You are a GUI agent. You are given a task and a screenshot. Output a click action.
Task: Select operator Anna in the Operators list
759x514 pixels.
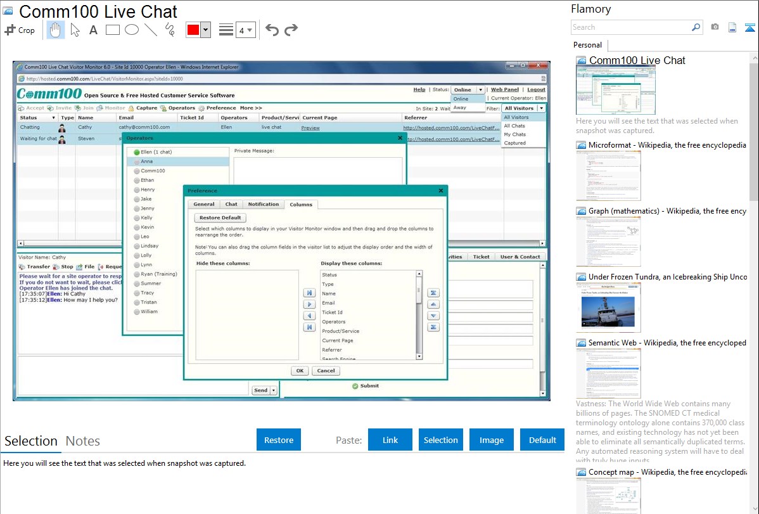(178, 162)
